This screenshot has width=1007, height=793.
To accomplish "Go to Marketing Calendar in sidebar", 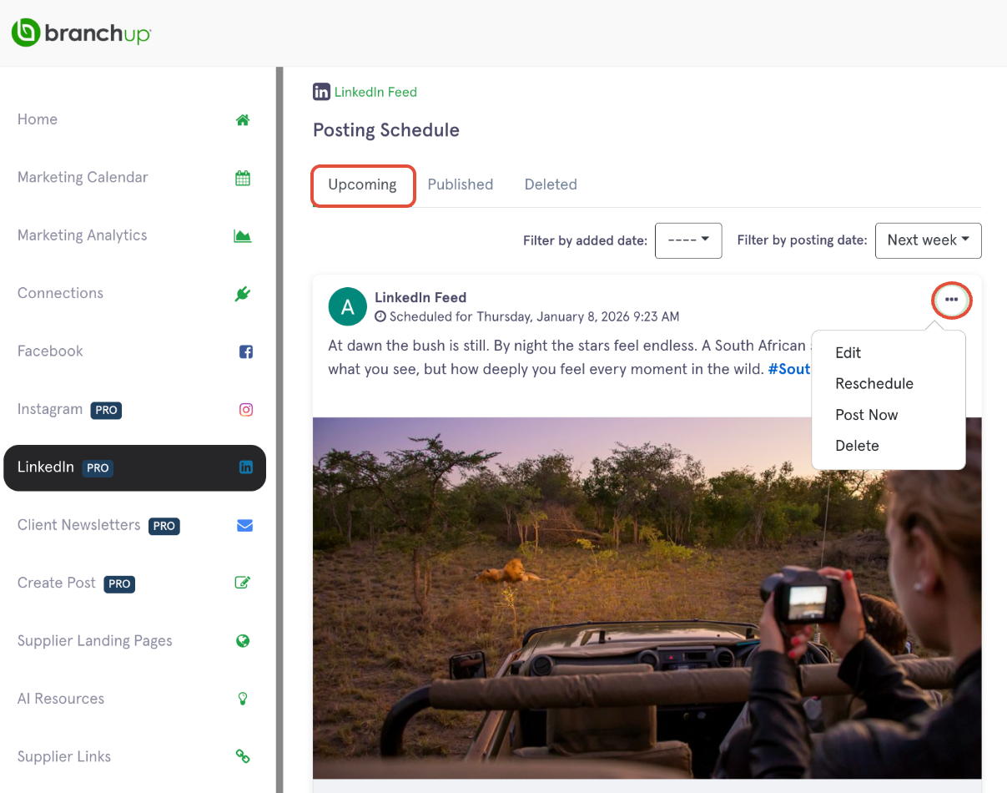I will point(134,178).
